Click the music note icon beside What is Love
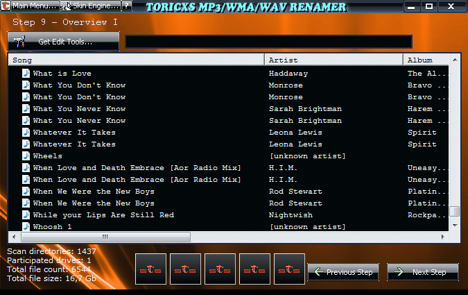 26,73
